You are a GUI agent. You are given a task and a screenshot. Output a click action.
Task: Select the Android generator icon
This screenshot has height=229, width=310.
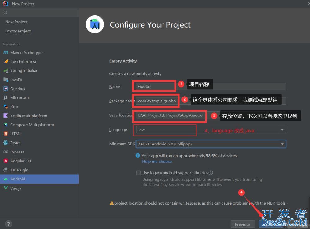(6, 179)
